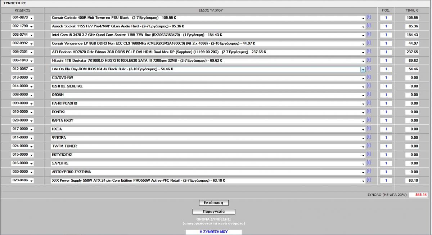Click info icon for Asrock H77 Pro4 row
This screenshot has width=432, height=235.
click(x=369, y=26)
